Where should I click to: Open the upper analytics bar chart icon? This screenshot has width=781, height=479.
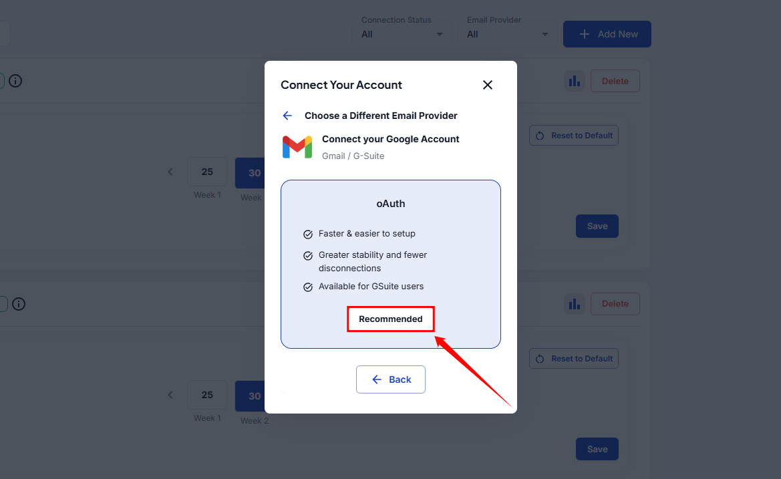[x=574, y=82]
